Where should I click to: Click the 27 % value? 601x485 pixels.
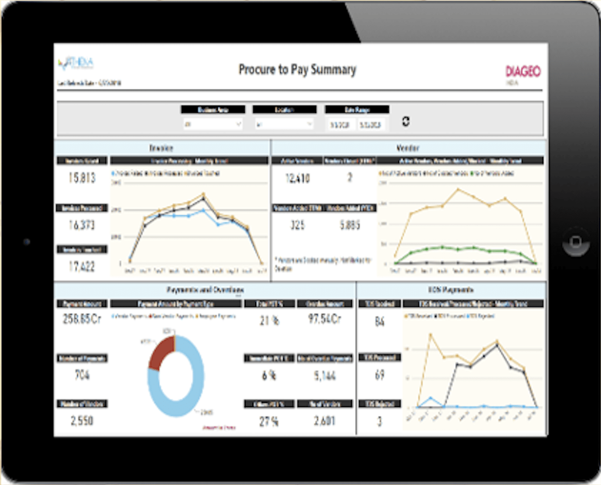pos(269,421)
